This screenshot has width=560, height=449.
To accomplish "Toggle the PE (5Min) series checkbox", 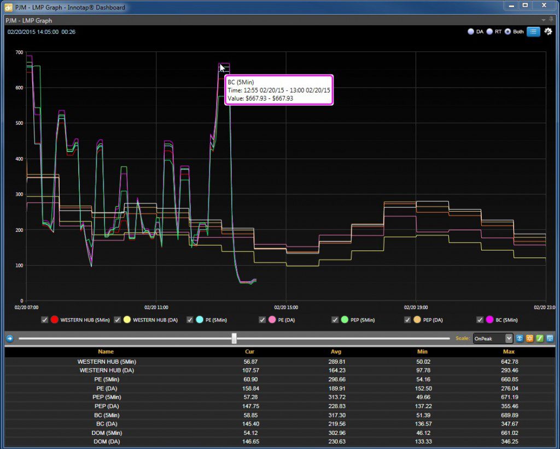I will [190, 320].
